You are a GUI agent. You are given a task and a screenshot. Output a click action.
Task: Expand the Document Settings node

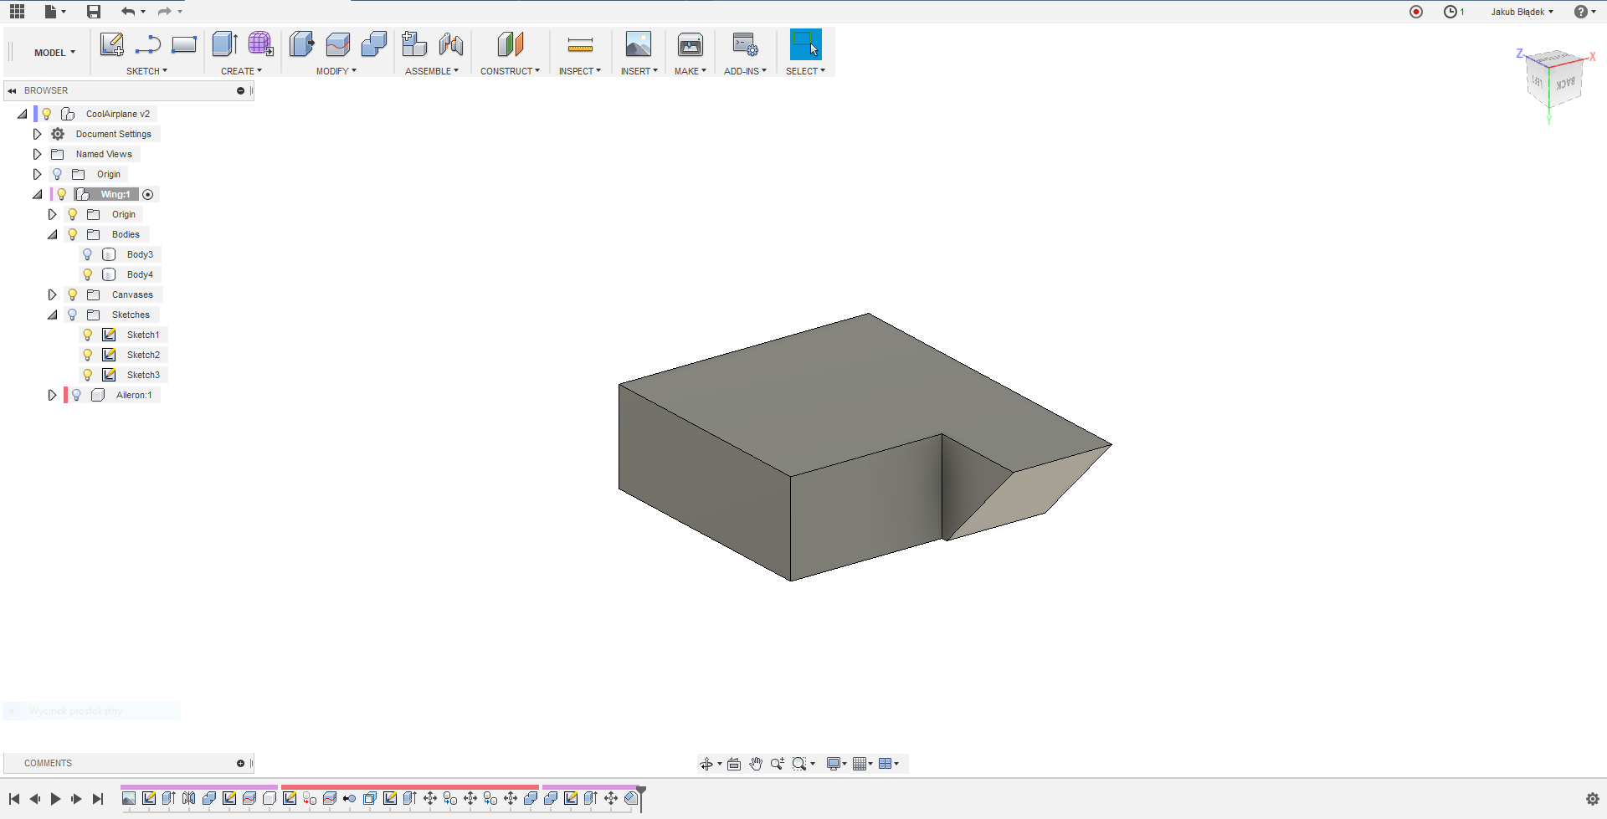37,134
